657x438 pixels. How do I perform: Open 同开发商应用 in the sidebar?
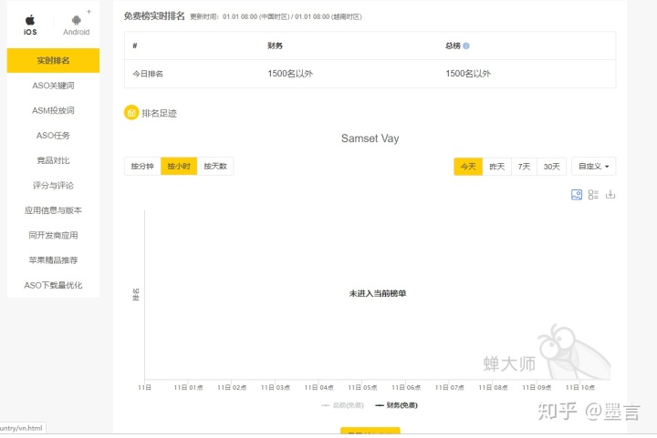(x=53, y=235)
